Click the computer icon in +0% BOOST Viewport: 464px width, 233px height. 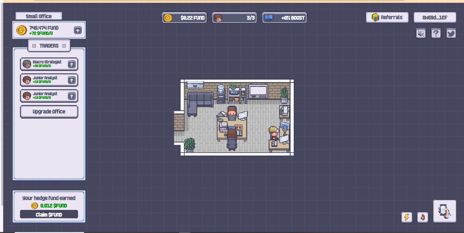pyautogui.click(x=268, y=18)
